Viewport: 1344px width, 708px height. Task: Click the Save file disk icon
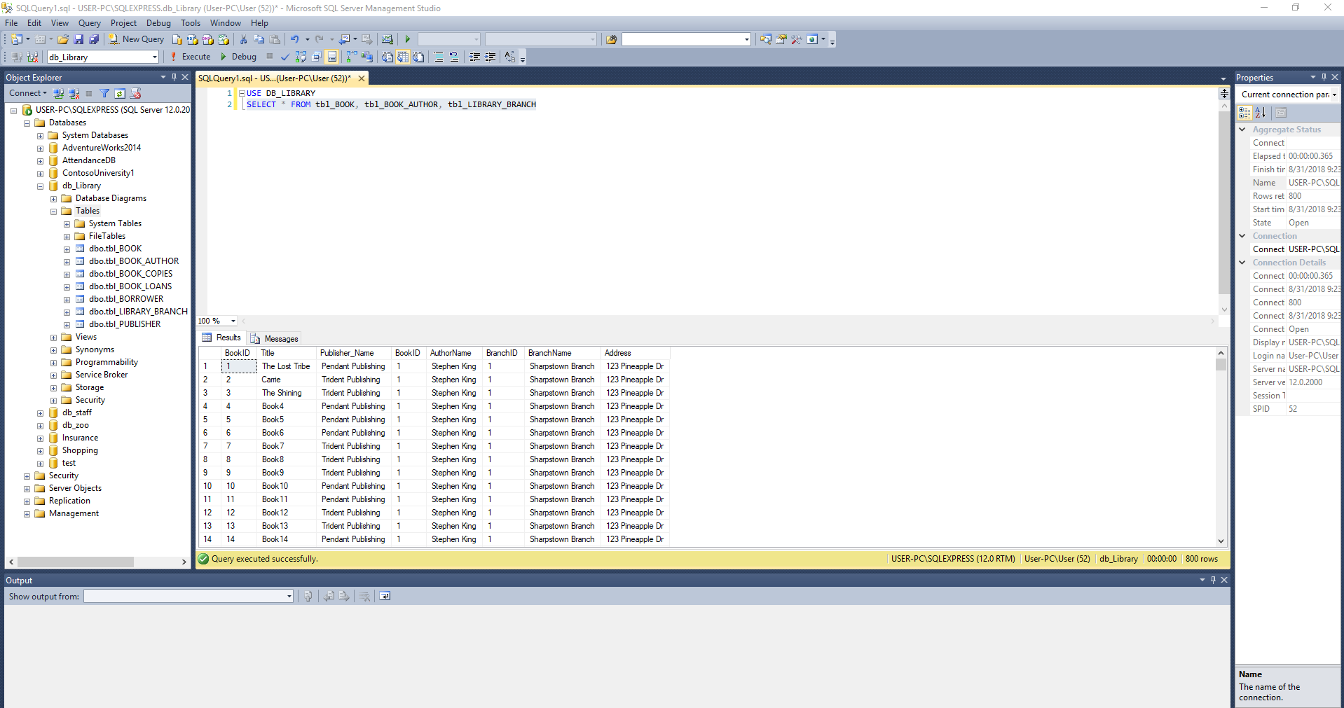point(78,39)
